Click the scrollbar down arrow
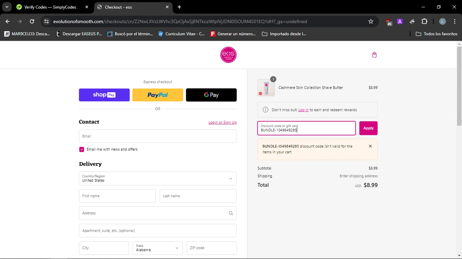This screenshot has width=462, height=259. pyautogui.click(x=459, y=256)
